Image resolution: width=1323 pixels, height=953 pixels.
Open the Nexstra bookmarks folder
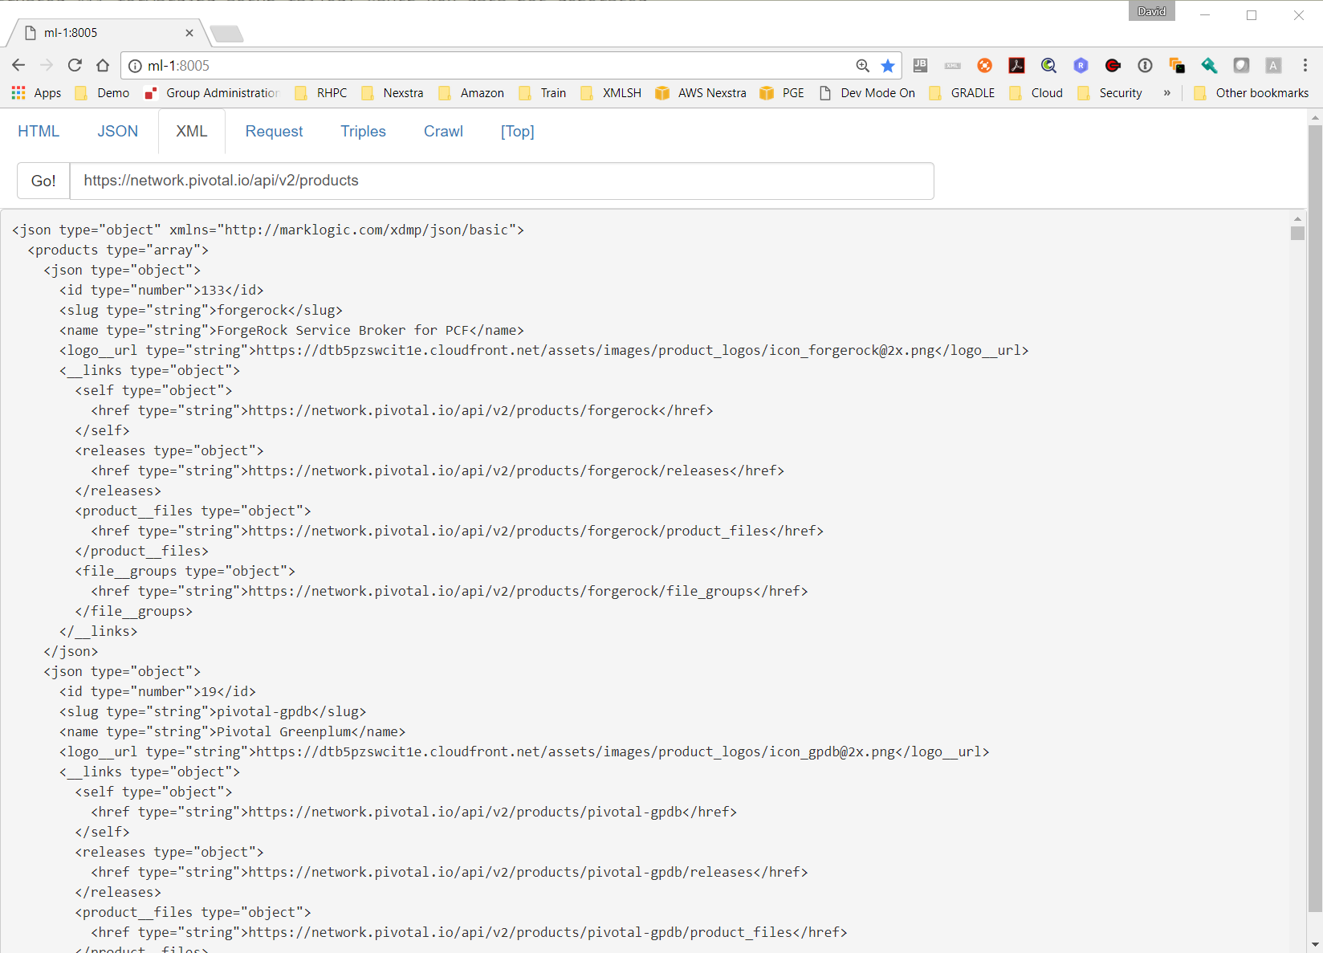(393, 93)
